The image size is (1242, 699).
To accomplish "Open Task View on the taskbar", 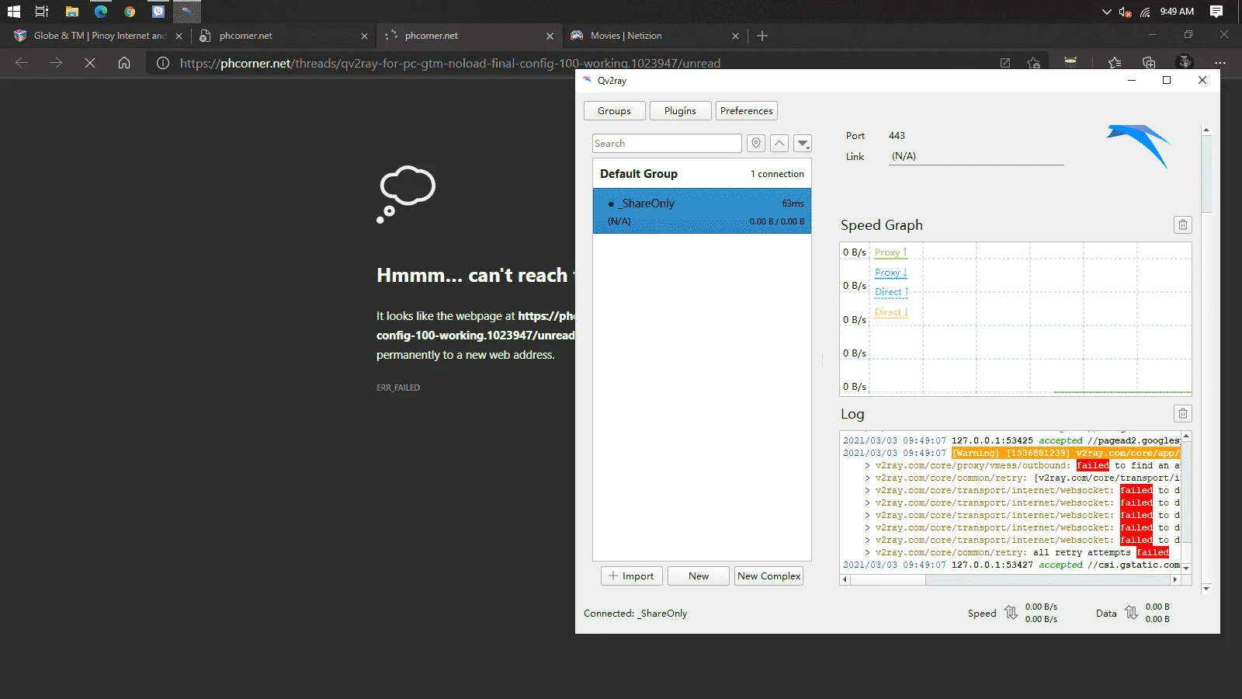I will coord(42,12).
